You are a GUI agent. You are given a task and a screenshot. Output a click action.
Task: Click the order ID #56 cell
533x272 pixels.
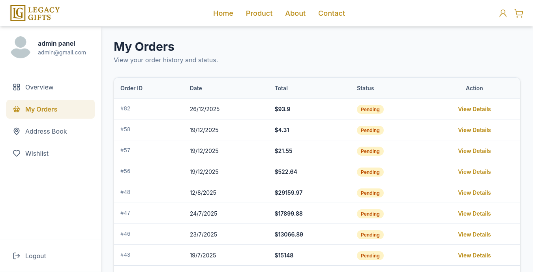tap(125, 171)
